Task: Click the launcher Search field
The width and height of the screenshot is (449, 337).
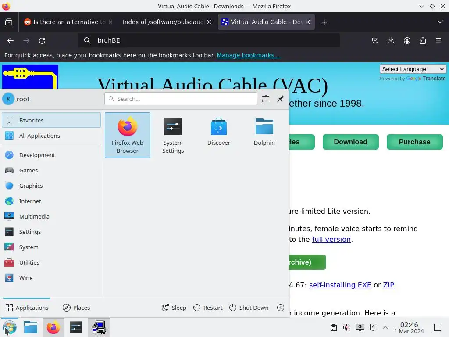Action: (x=181, y=99)
